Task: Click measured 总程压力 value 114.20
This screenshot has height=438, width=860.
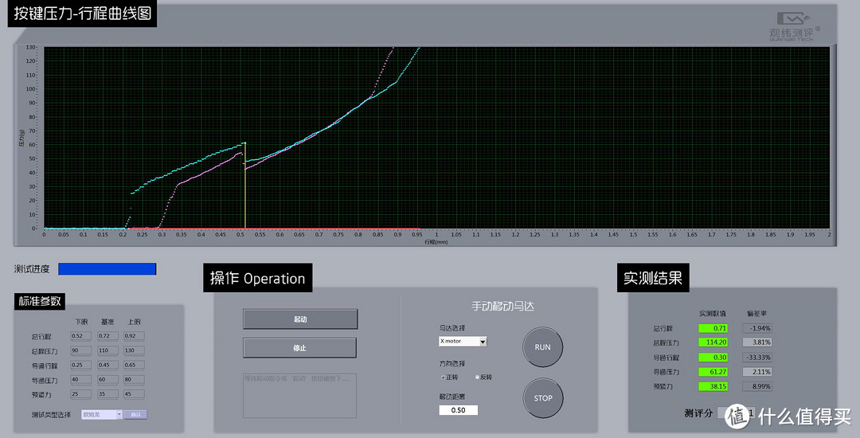Action: [x=713, y=342]
